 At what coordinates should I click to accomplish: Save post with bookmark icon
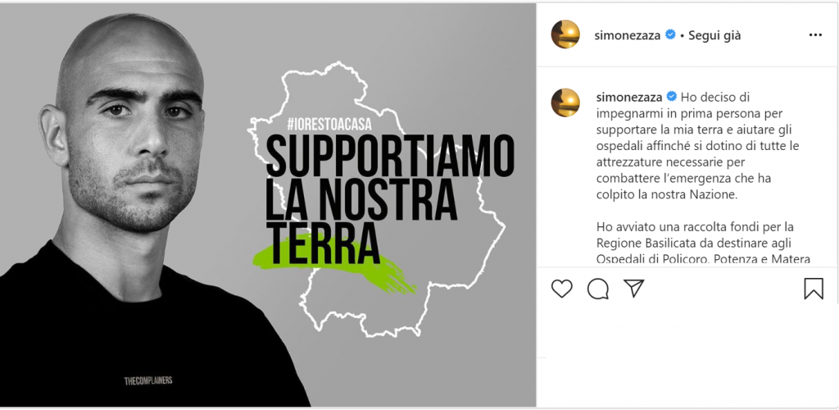[x=814, y=288]
